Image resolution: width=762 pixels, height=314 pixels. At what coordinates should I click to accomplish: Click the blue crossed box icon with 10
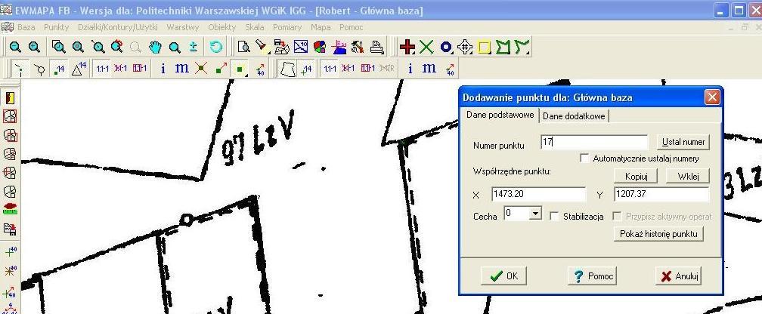301,47
